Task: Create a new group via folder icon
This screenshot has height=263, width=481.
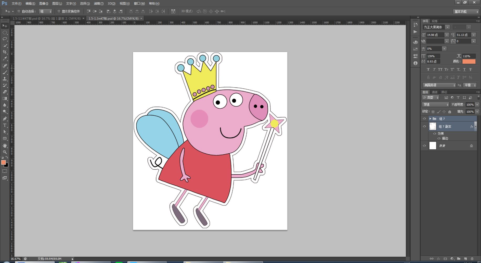Action: [458, 259]
